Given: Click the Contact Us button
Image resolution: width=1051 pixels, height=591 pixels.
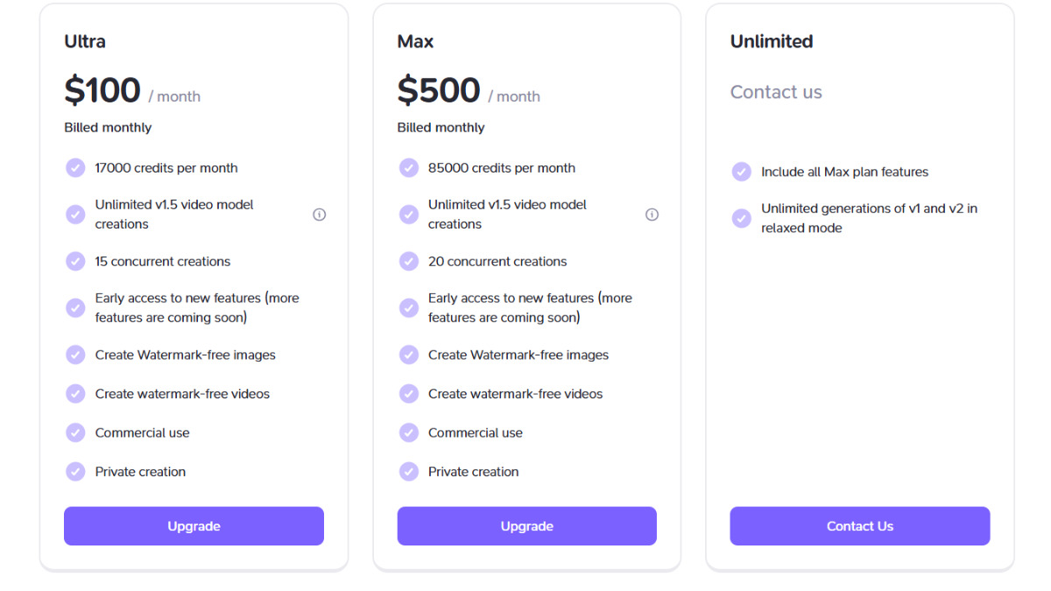Looking at the screenshot, I should pyautogui.click(x=860, y=526).
